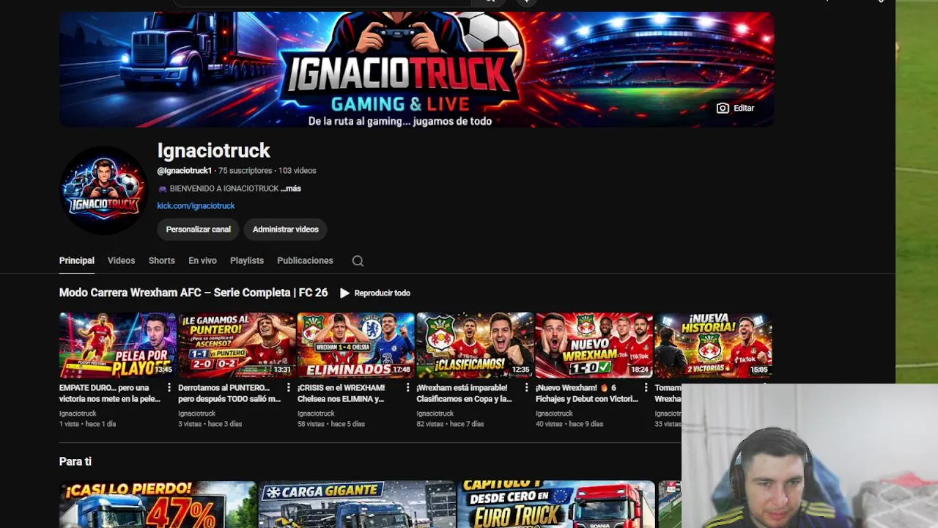Screen dimensions: 938x528
Task: Click the @Ignaciotruck1 handle
Action: (x=184, y=171)
